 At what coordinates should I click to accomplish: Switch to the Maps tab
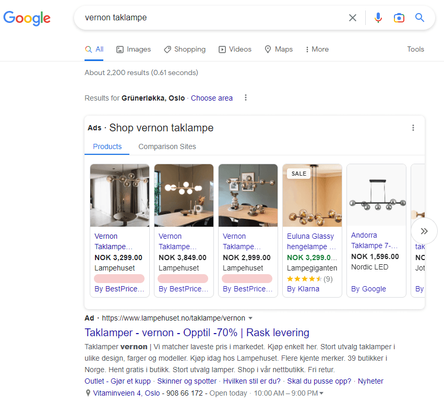point(279,50)
